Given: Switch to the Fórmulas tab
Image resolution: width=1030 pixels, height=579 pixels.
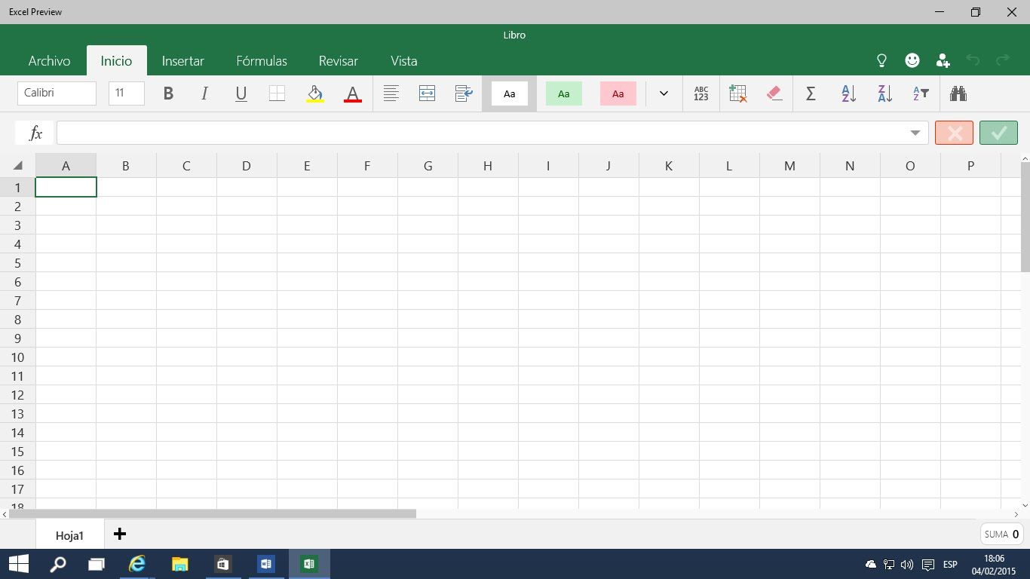Looking at the screenshot, I should [x=261, y=61].
